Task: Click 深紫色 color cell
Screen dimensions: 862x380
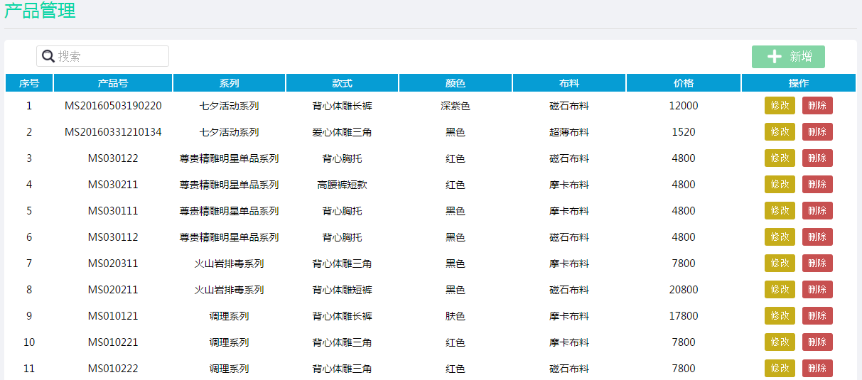Action: click(x=456, y=106)
